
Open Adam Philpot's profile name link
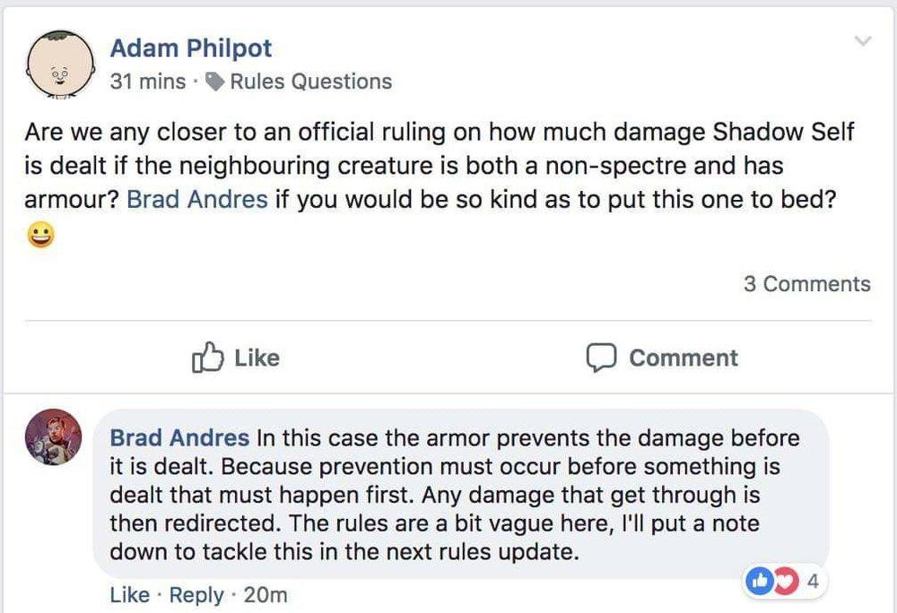190,48
